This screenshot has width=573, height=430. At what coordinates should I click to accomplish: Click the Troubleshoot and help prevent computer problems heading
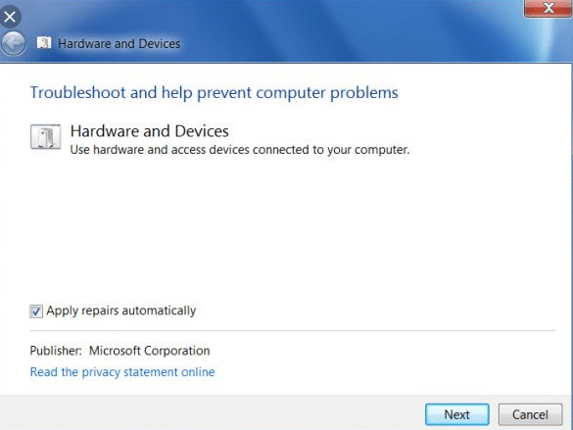pos(215,92)
